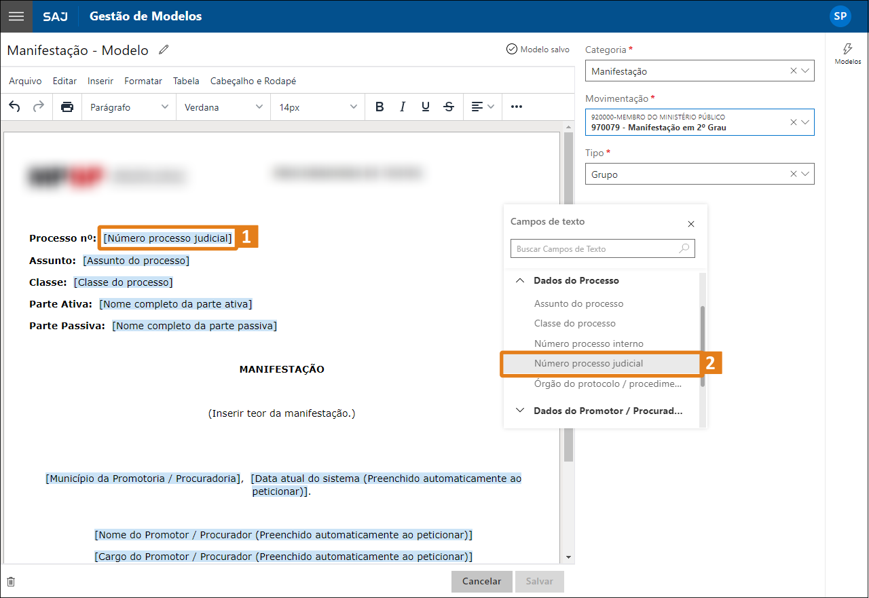Open the Parágrafo style dropdown

129,107
